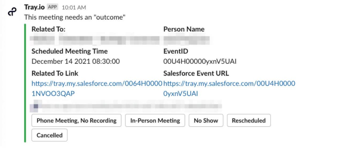Click the Related To: field label
Screen dimensions: 340x163
pos(48,29)
